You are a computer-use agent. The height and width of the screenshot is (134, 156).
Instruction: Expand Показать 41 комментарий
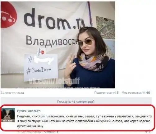click(76, 102)
